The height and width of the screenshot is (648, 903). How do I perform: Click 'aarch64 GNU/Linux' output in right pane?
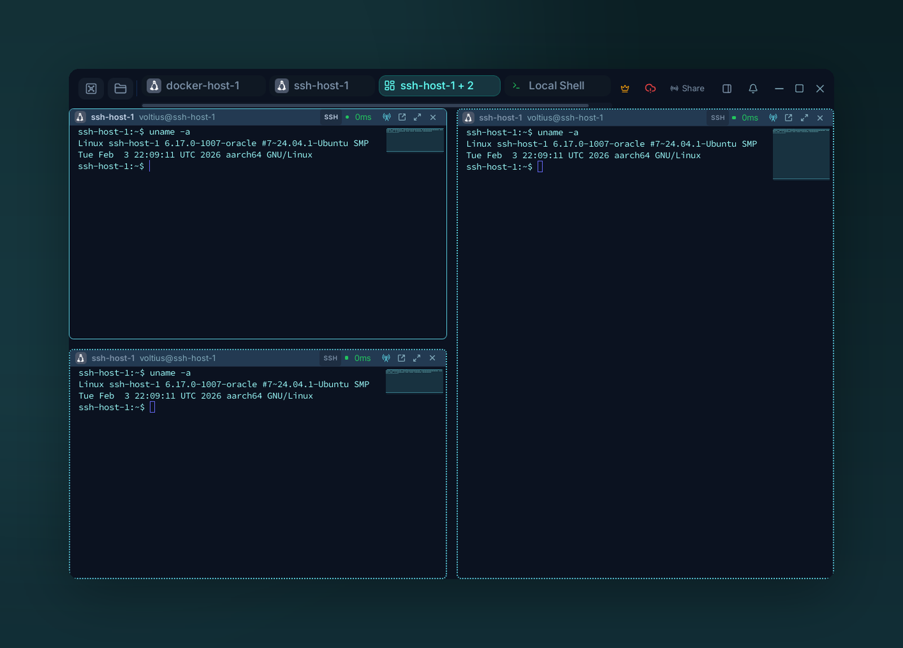(x=657, y=156)
